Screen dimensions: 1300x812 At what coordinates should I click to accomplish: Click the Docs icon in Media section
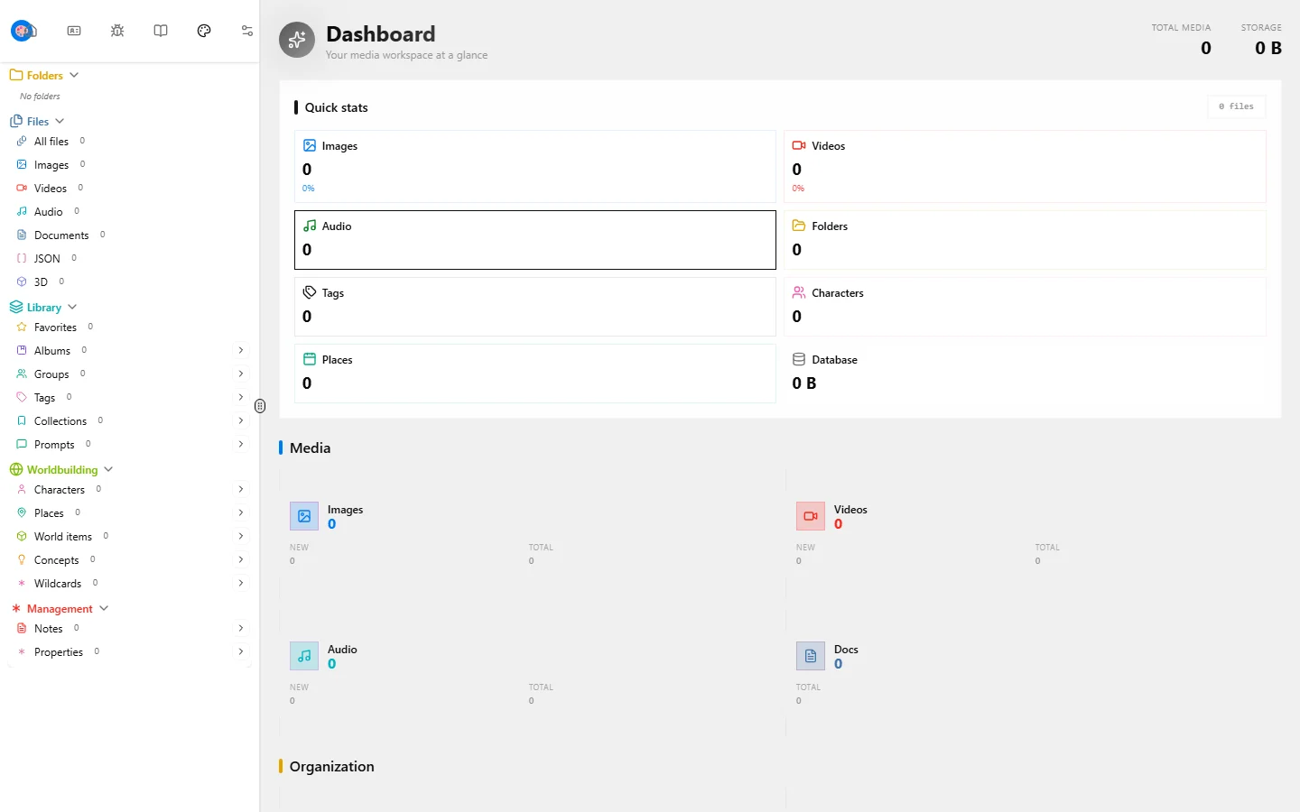(x=811, y=656)
